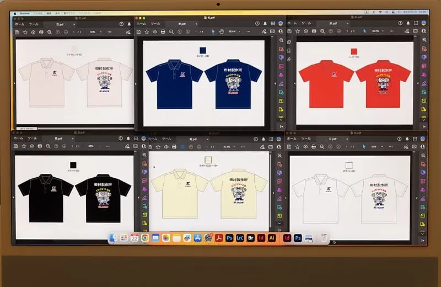Viewport: 441px width, 287px height.
Task: Open Fill & Sign in red window's right pane
Action: 424,83
